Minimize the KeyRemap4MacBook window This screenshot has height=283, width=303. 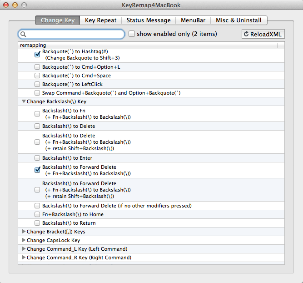pyautogui.click(x=15, y=5)
